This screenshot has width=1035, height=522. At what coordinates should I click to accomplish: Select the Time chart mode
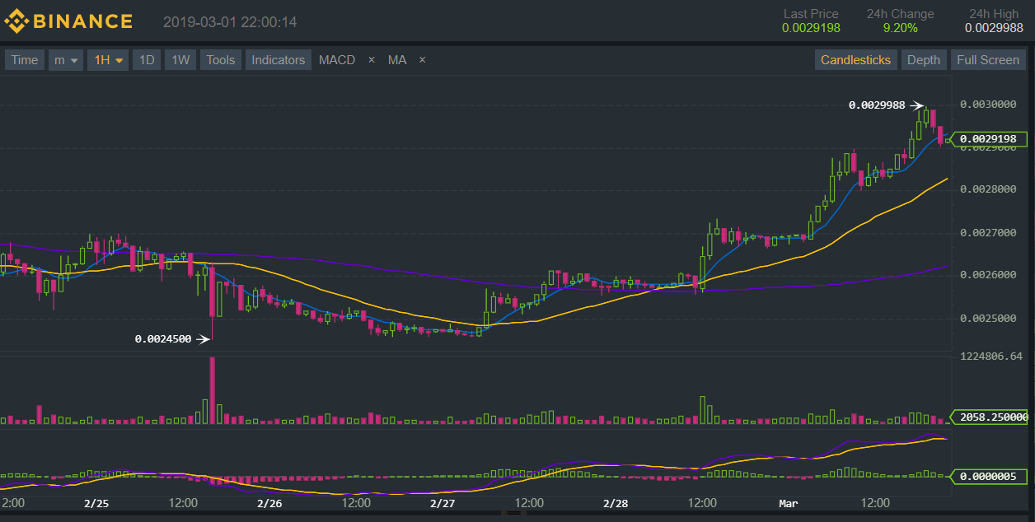tap(24, 60)
